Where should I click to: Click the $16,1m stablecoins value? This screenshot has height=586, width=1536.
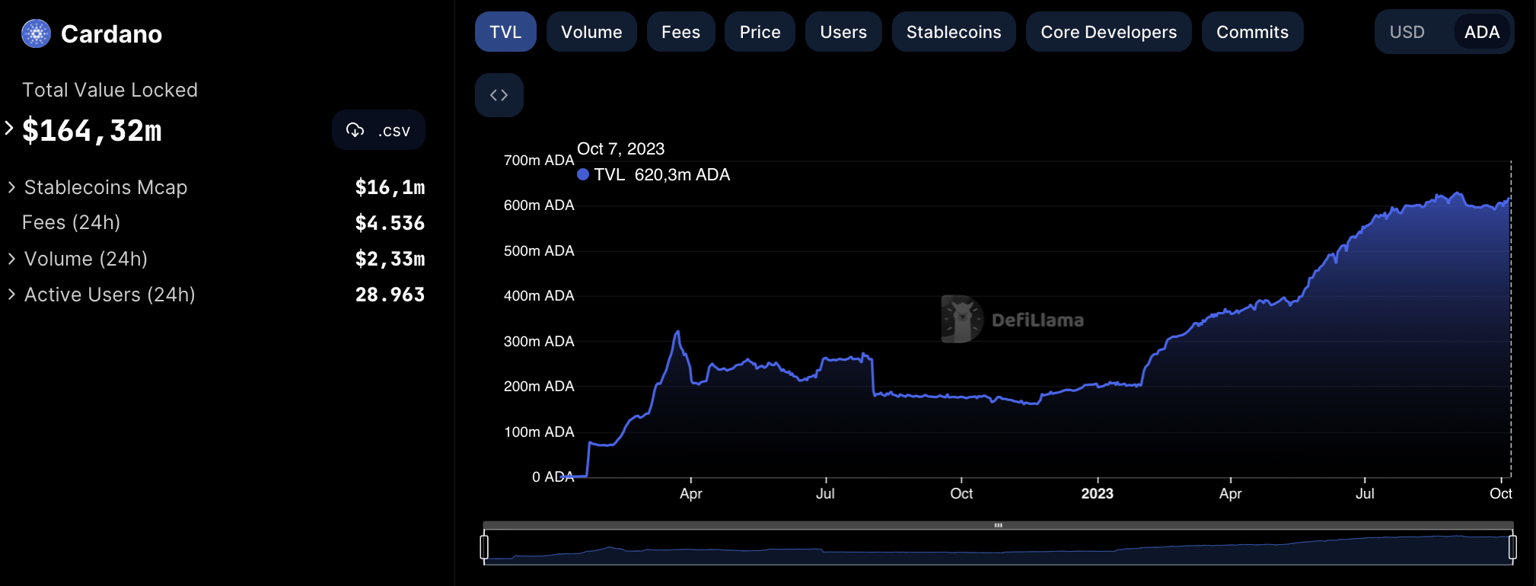pos(390,187)
